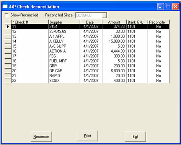The image size is (181, 145).
Task: Select row selector for check 12
Action: pos(8,31)
